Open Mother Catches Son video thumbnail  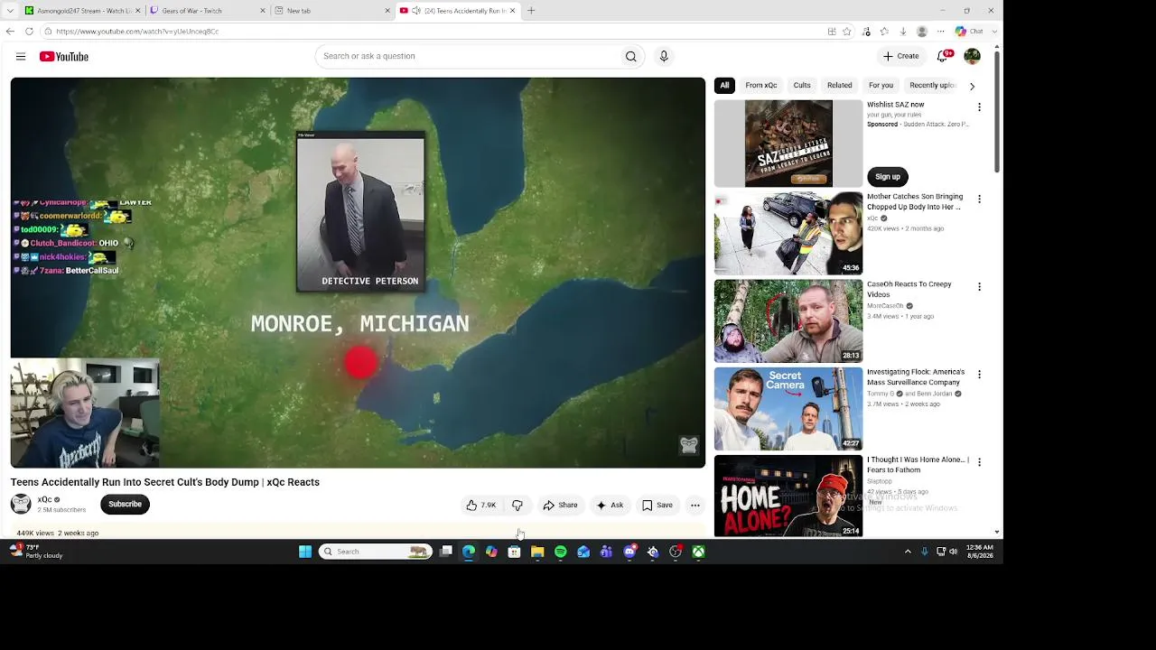(788, 234)
